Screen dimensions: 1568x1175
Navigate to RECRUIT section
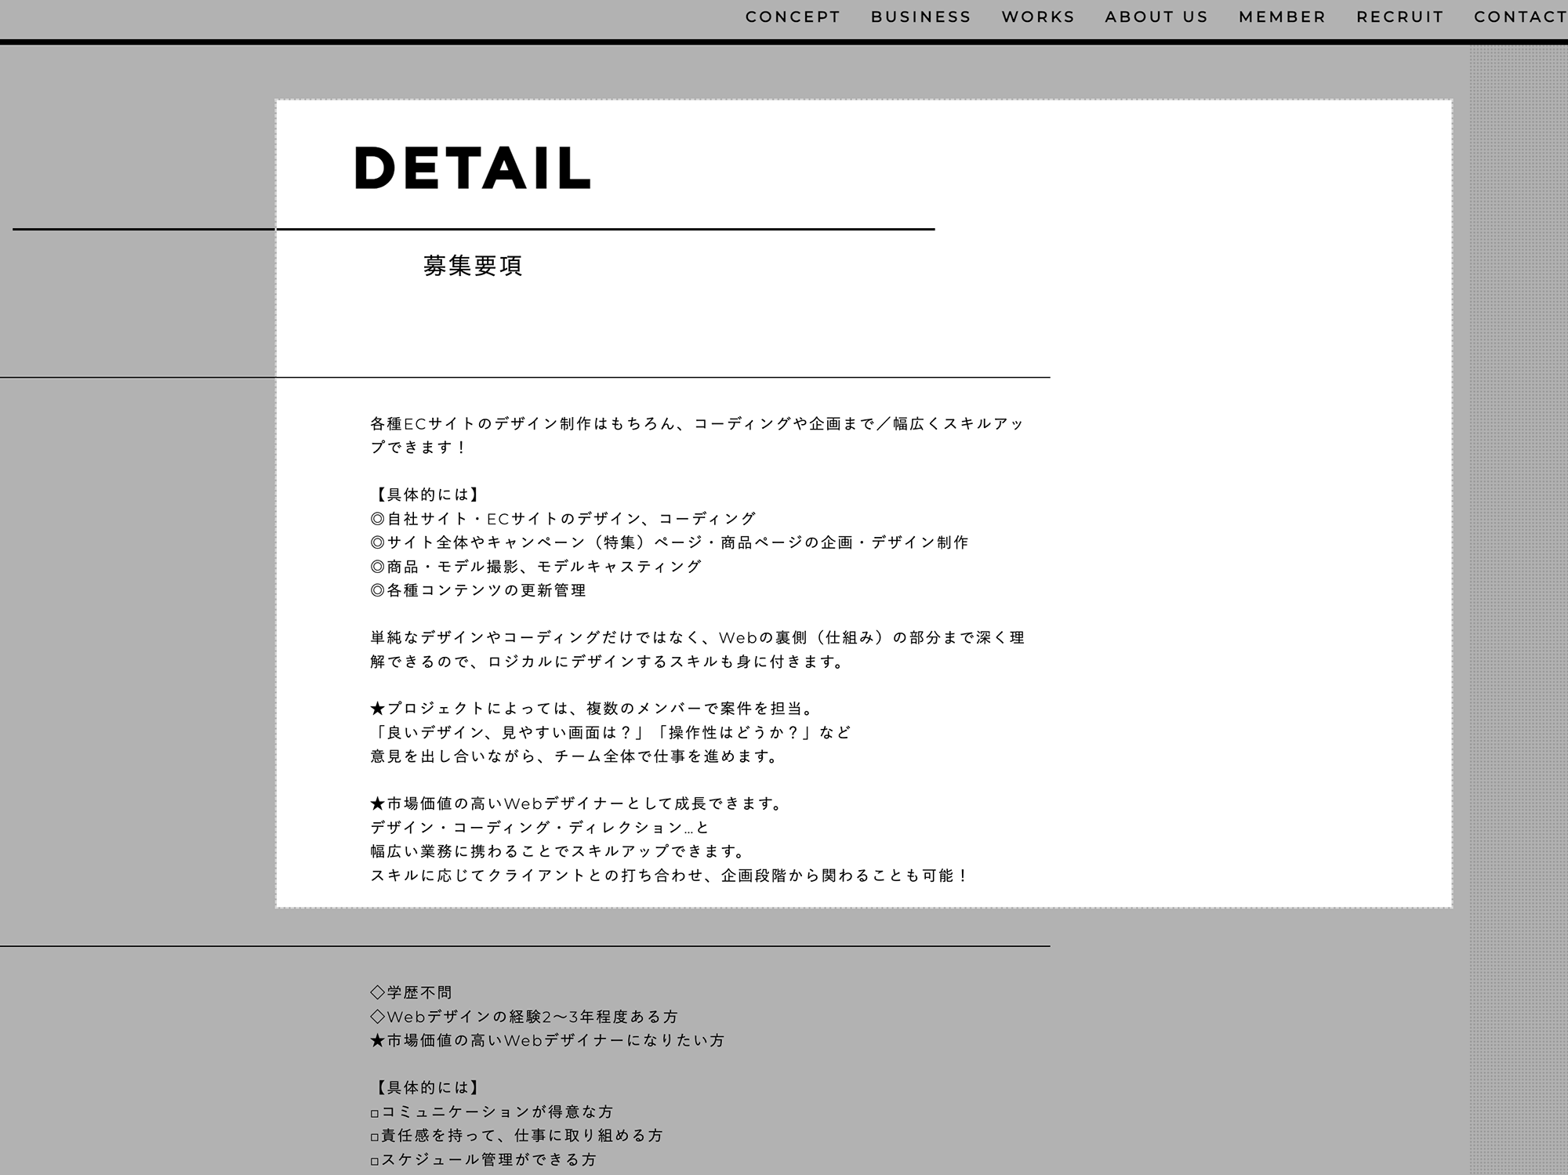pyautogui.click(x=1400, y=17)
